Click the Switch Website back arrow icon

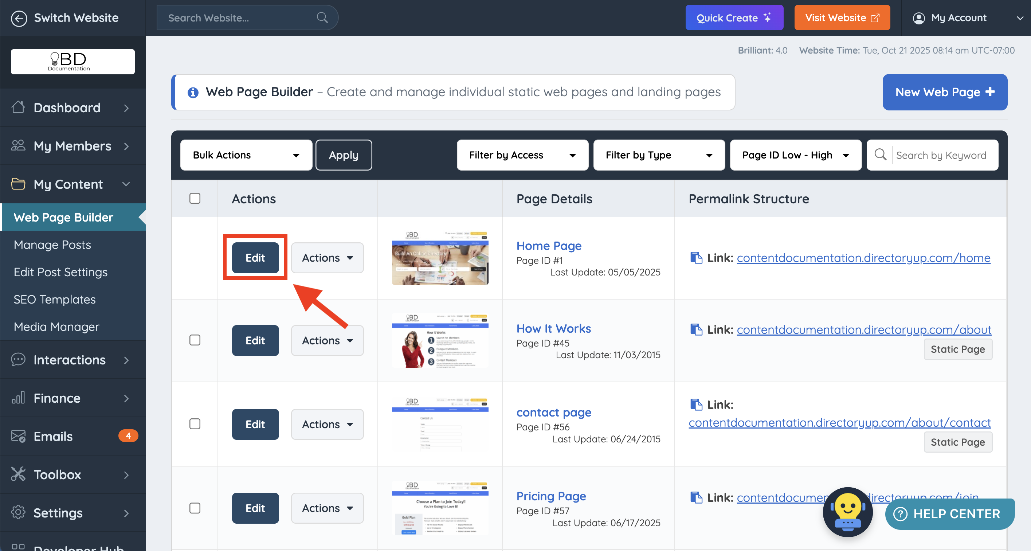click(19, 18)
